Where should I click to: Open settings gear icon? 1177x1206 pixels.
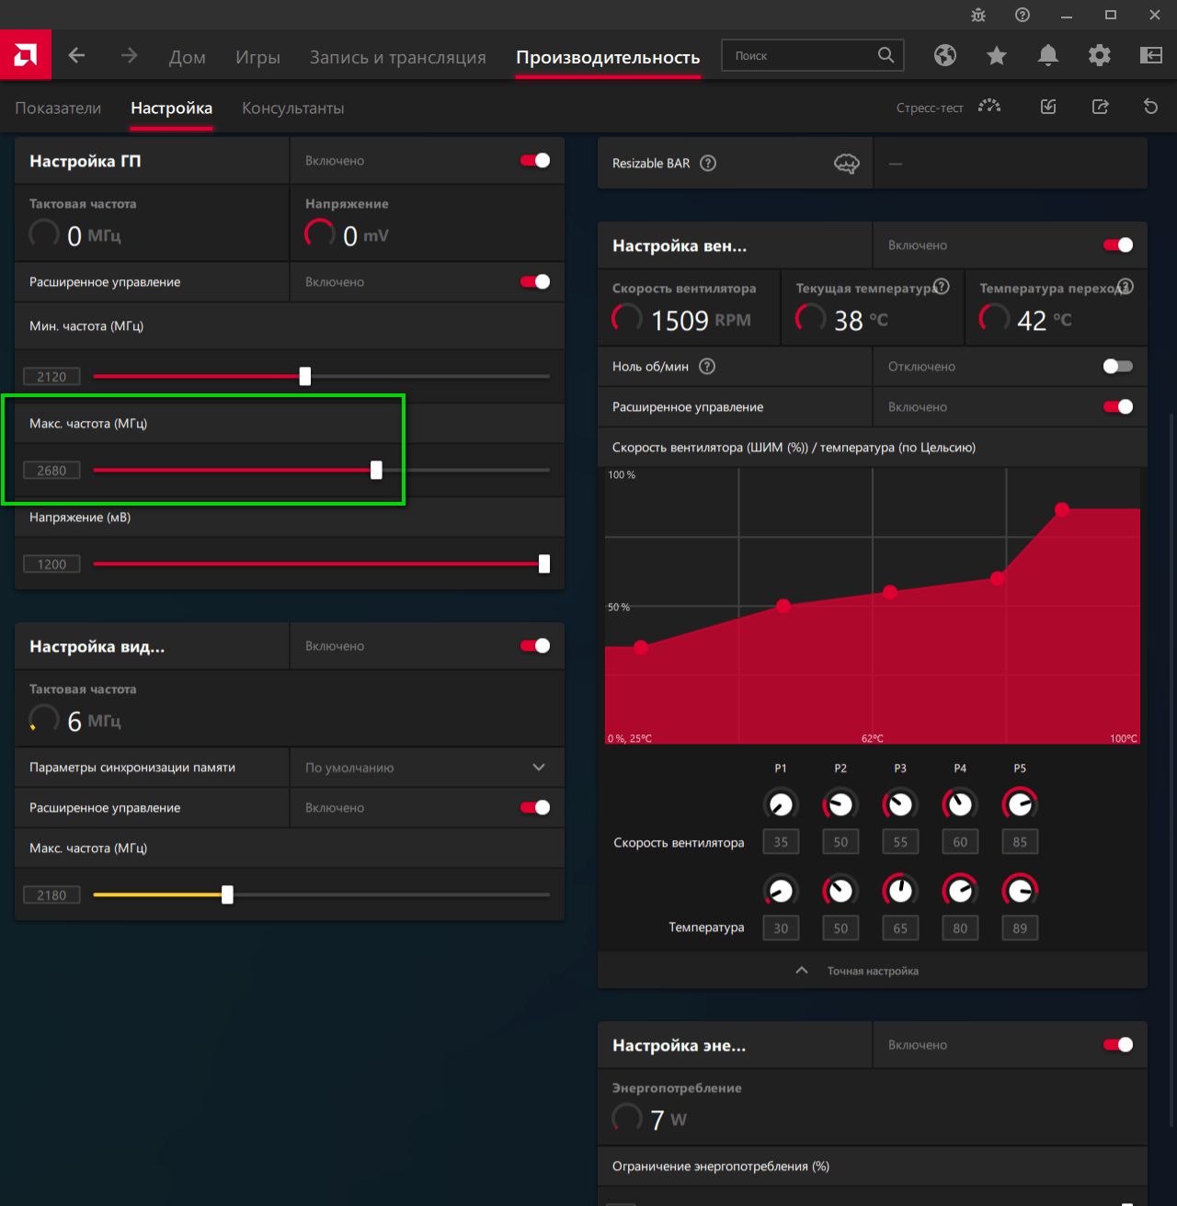click(1100, 55)
